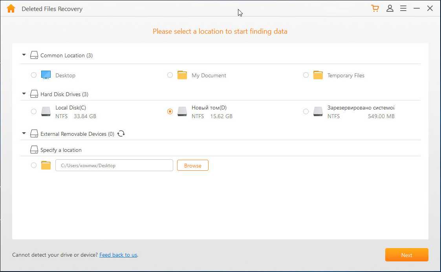The height and width of the screenshot is (272, 441).
Task: Collapse the External Removable Devices section
Action: pos(24,134)
